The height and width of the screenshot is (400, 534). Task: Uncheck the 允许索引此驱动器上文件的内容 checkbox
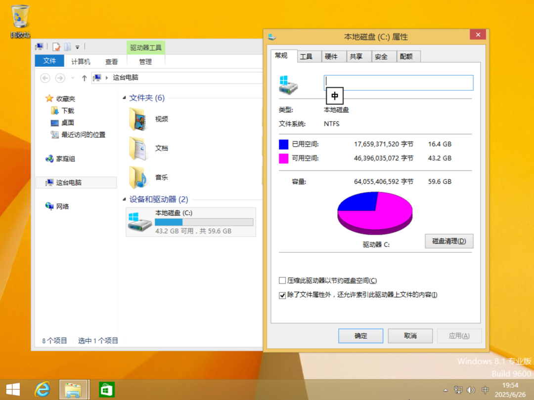tap(282, 295)
